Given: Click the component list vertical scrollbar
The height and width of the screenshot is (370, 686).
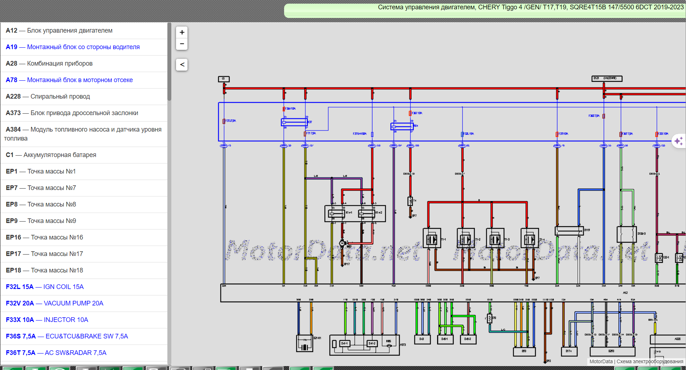Looking at the screenshot, I should pyautogui.click(x=169, y=62).
